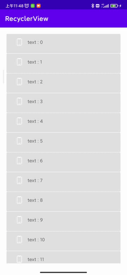Select the list row text : 2
Screen dimensions: 127x275
(x=64, y=83)
